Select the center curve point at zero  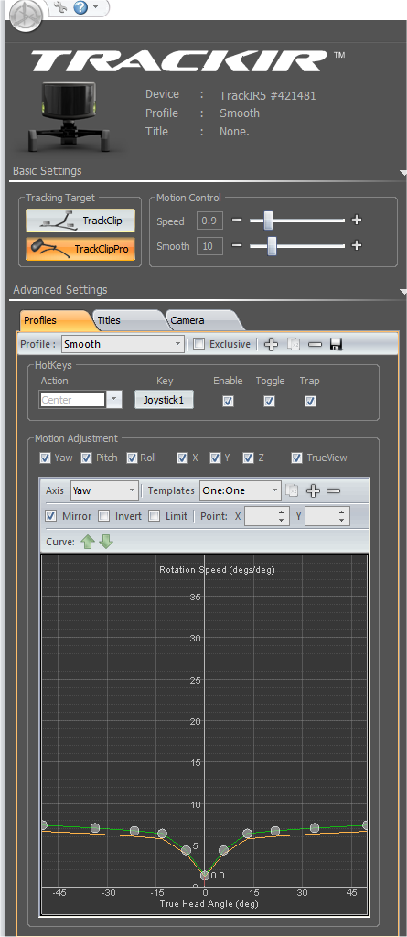click(204, 876)
